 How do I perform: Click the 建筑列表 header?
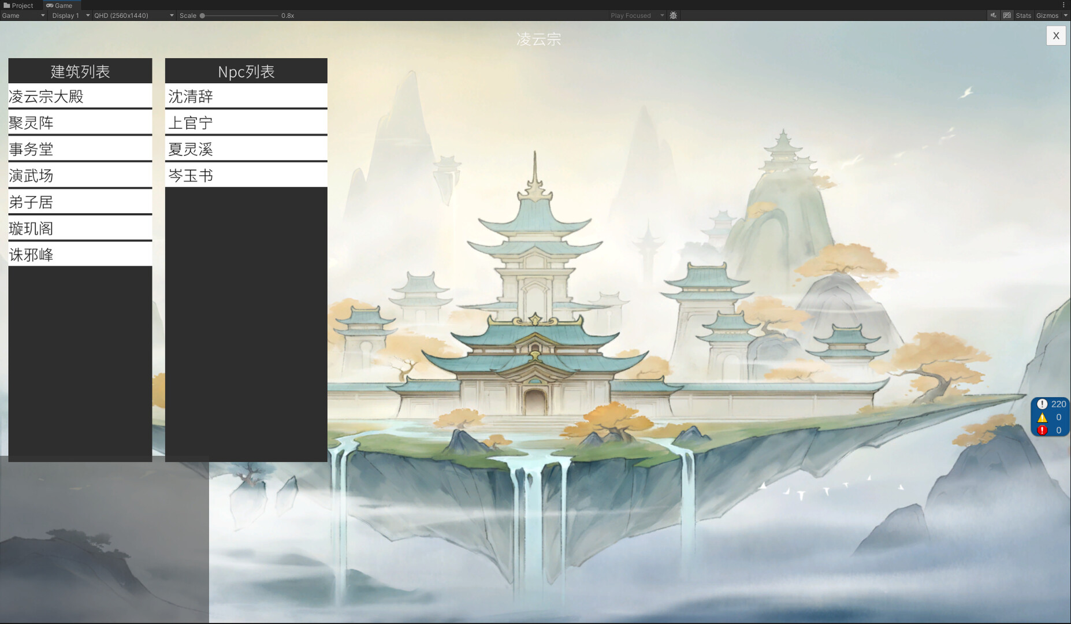(x=80, y=71)
